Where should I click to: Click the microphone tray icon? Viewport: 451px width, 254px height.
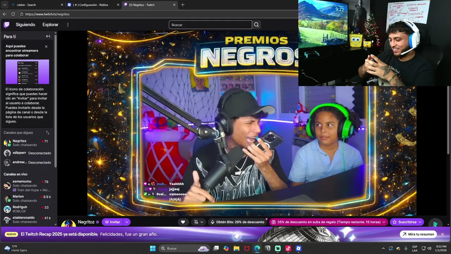(x=406, y=248)
